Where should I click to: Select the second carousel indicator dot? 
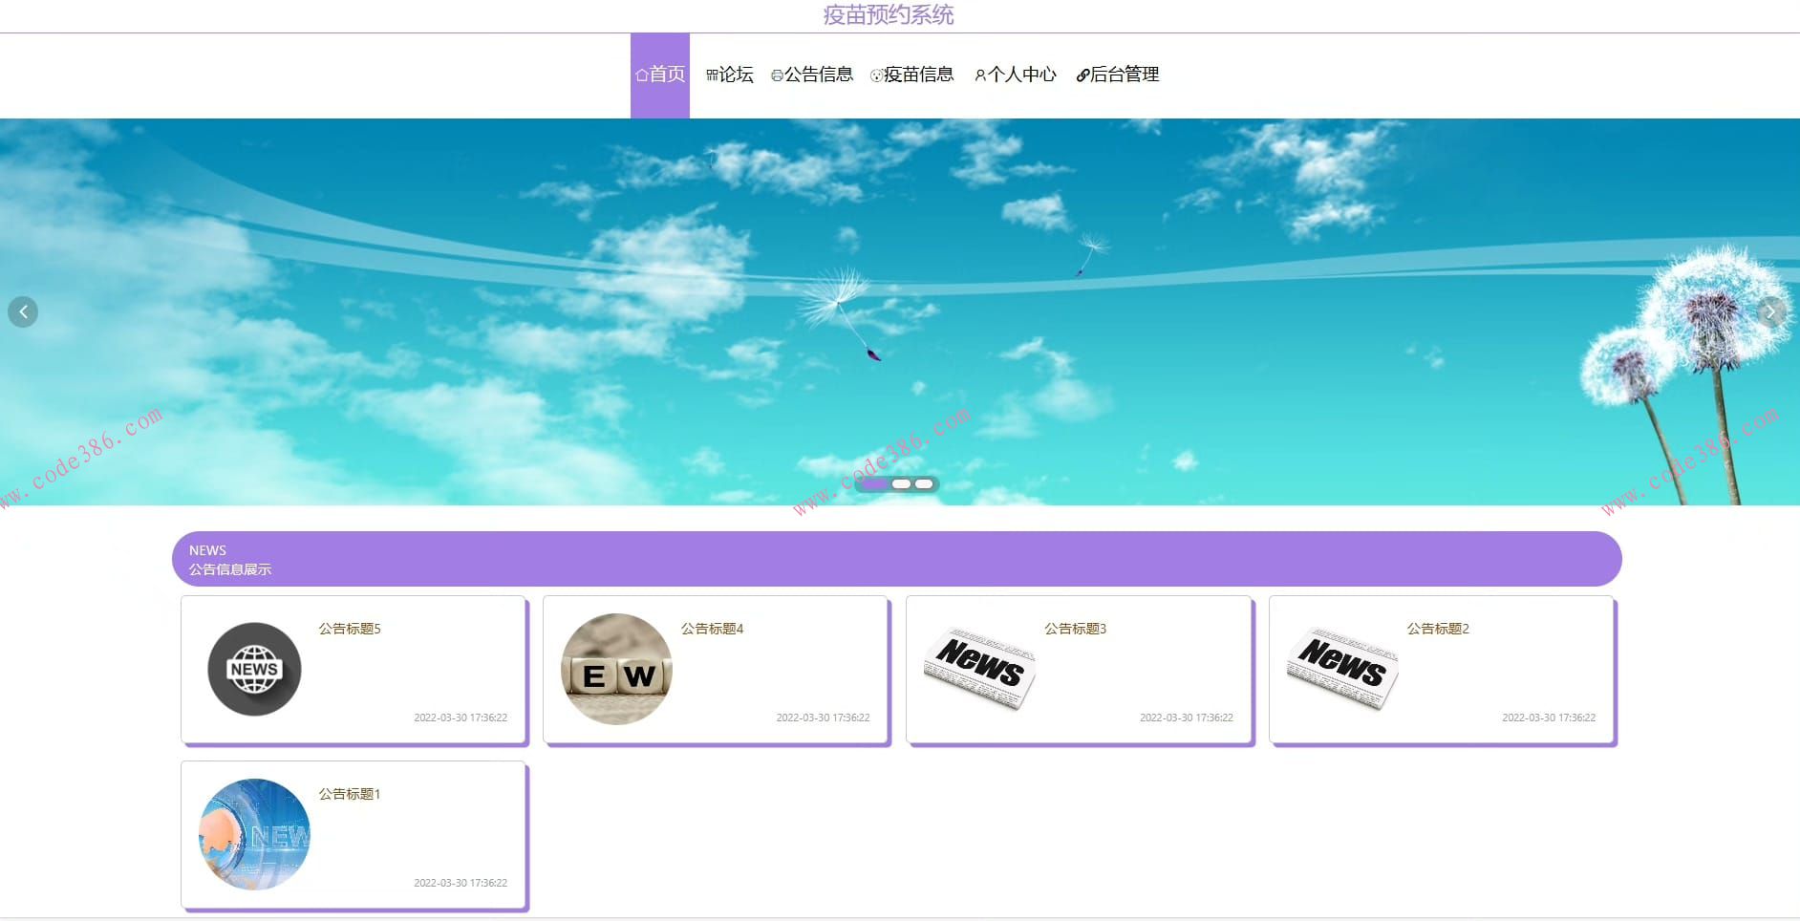903,484
